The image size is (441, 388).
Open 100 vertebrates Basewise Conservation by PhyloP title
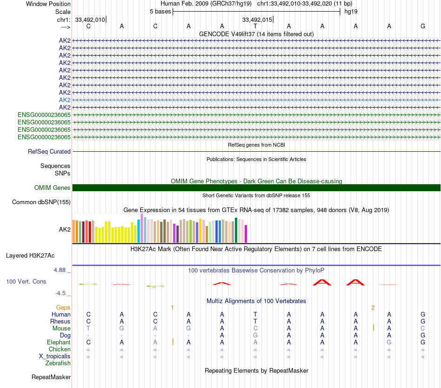tap(256, 271)
